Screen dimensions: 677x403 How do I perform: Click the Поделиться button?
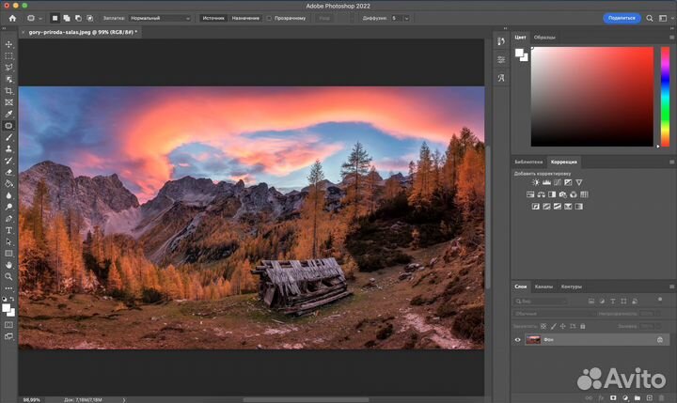click(622, 18)
